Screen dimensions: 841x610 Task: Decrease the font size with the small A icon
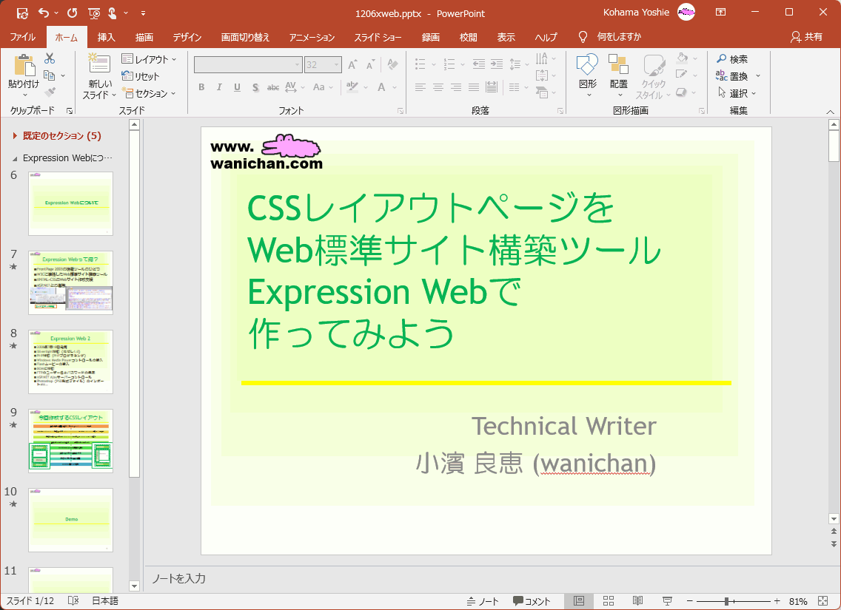[x=371, y=65]
